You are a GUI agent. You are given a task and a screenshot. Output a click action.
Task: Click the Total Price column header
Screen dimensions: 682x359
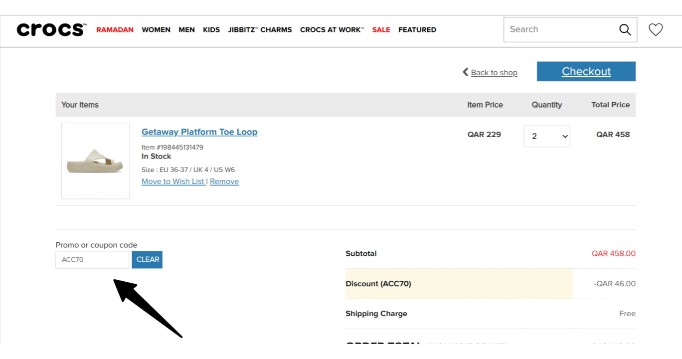pos(611,105)
